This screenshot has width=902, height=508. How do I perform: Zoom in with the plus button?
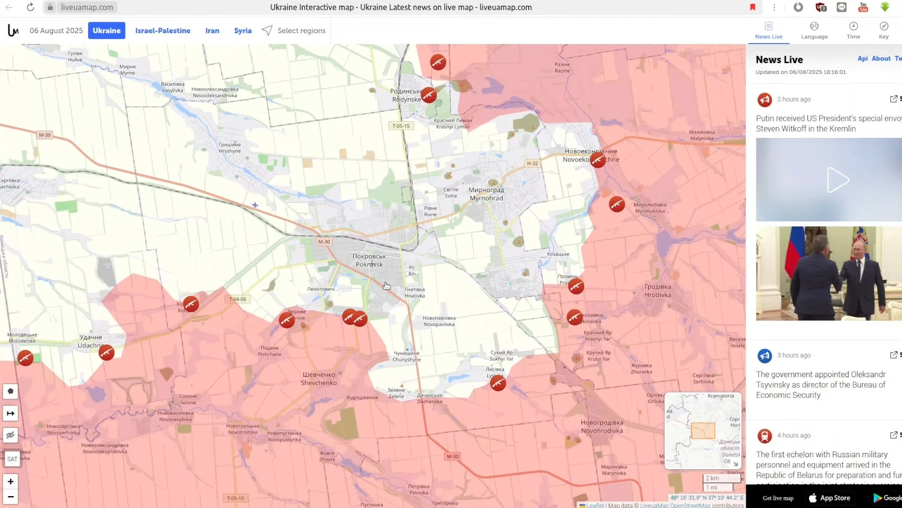coord(10,481)
